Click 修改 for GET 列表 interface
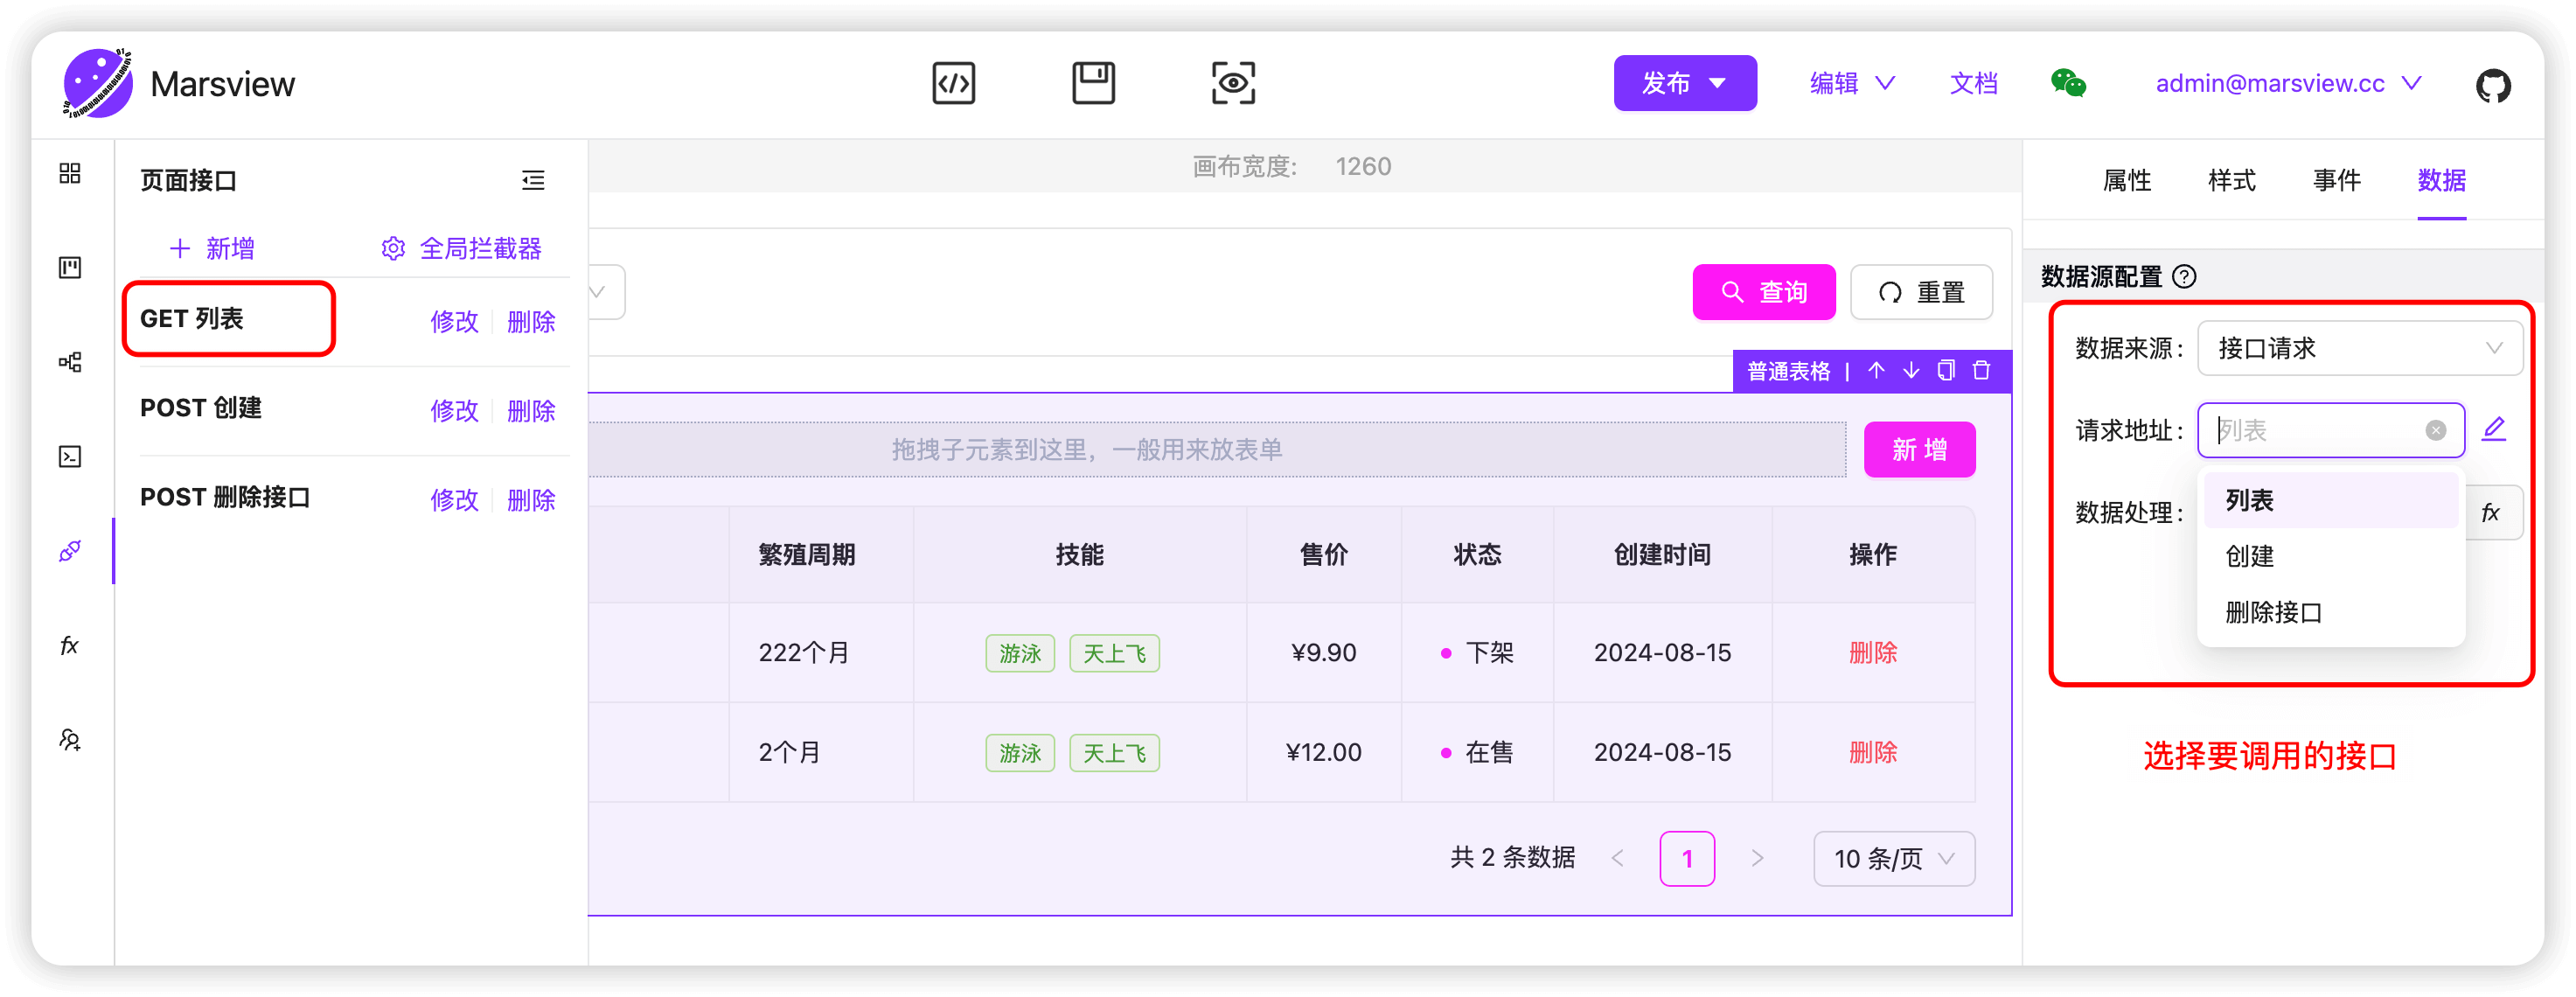2576x997 pixels. pyautogui.click(x=455, y=321)
